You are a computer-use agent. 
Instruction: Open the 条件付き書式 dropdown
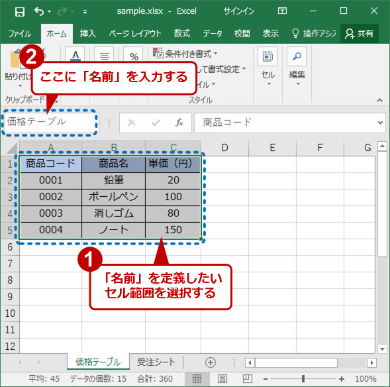(185, 53)
